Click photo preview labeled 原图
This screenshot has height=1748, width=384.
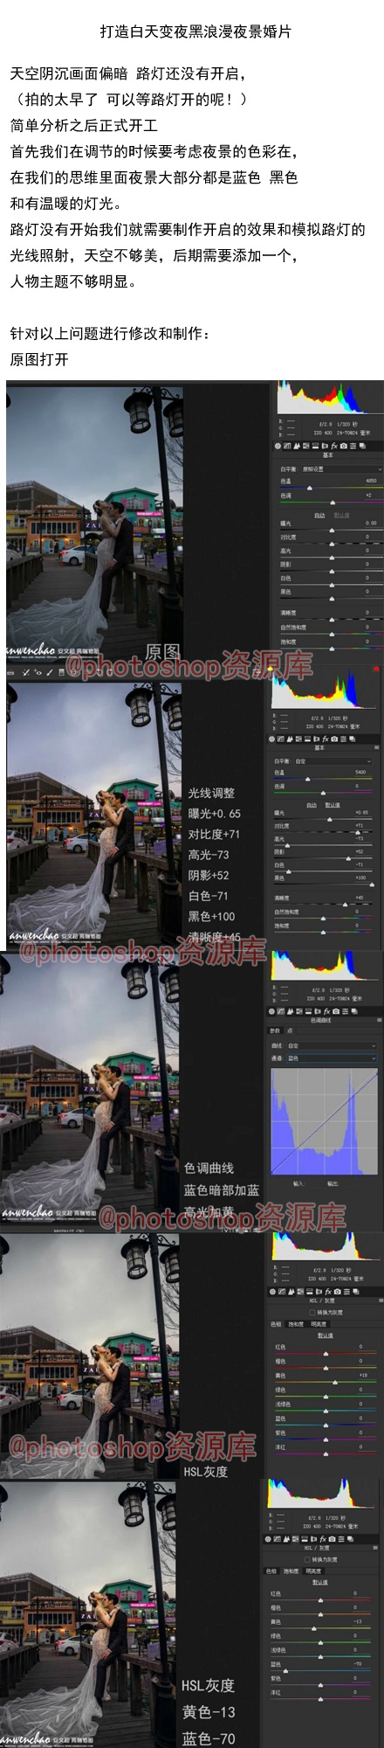pyautogui.click(x=94, y=522)
